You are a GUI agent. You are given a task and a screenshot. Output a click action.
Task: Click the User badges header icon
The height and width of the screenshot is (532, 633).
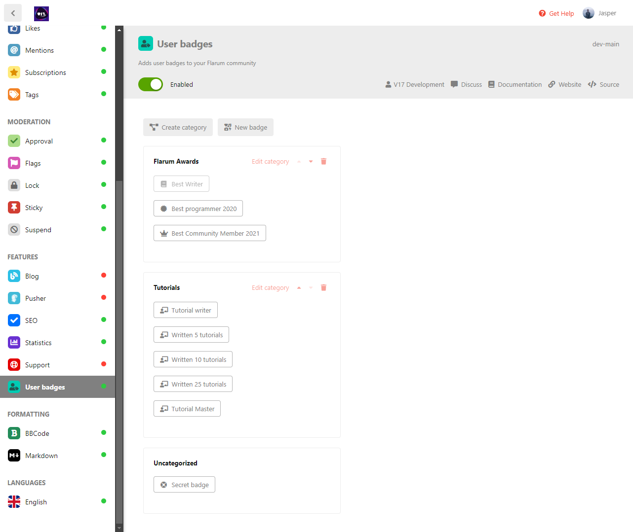146,43
